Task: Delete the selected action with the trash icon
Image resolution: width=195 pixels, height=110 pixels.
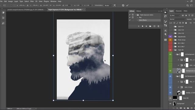Action: (x=158, y=26)
